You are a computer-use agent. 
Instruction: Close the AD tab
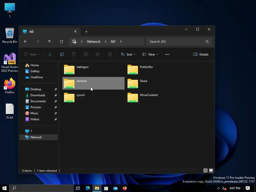75,31
